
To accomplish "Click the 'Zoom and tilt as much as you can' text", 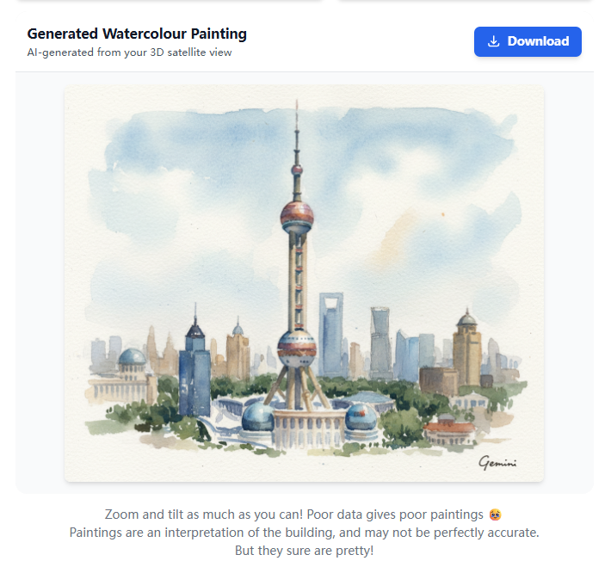I will (x=204, y=515).
